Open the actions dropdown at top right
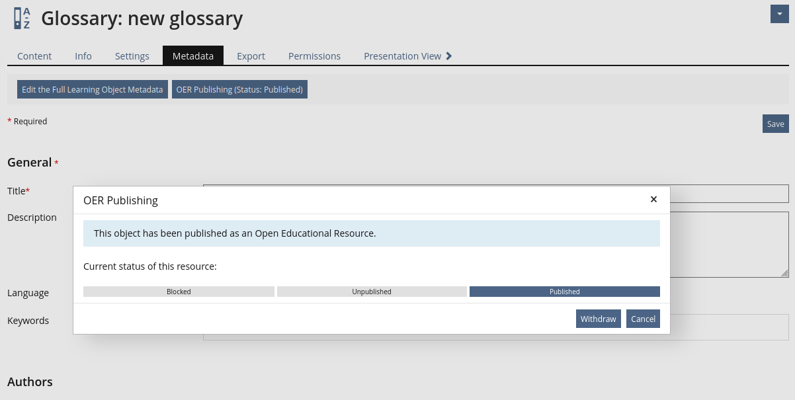The width and height of the screenshot is (795, 400). click(x=779, y=14)
